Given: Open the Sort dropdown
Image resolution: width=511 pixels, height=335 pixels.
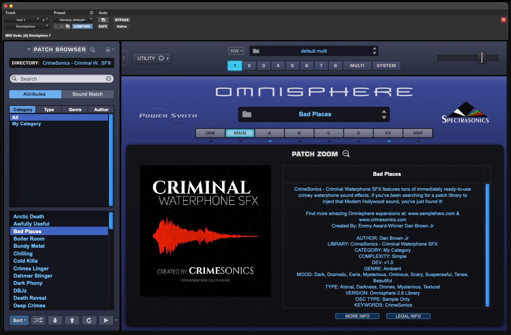Looking at the screenshot, I should click(x=19, y=320).
